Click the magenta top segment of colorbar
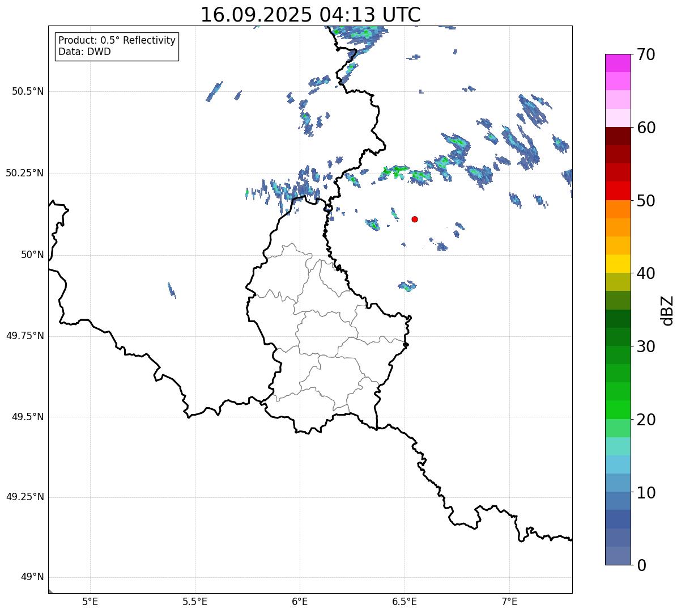This screenshot has height=613, width=681. pos(618,63)
